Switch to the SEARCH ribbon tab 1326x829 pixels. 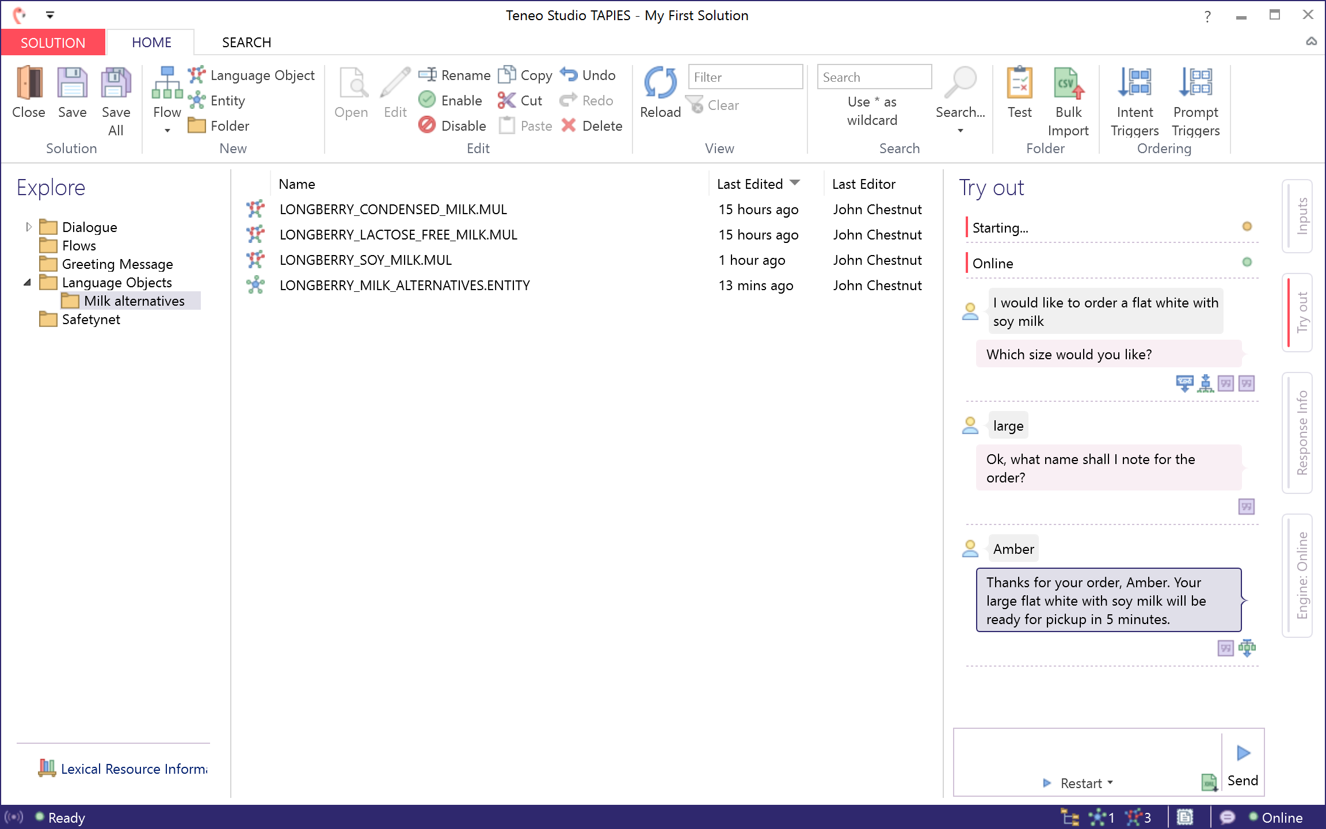coord(246,43)
